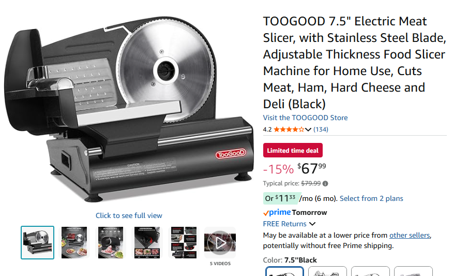Select the fourth thumbnail image
Viewport: 453px width, 276px height.
[x=147, y=242]
